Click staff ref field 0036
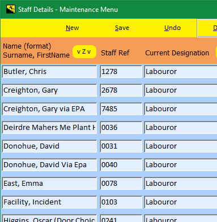 [x=121, y=128]
